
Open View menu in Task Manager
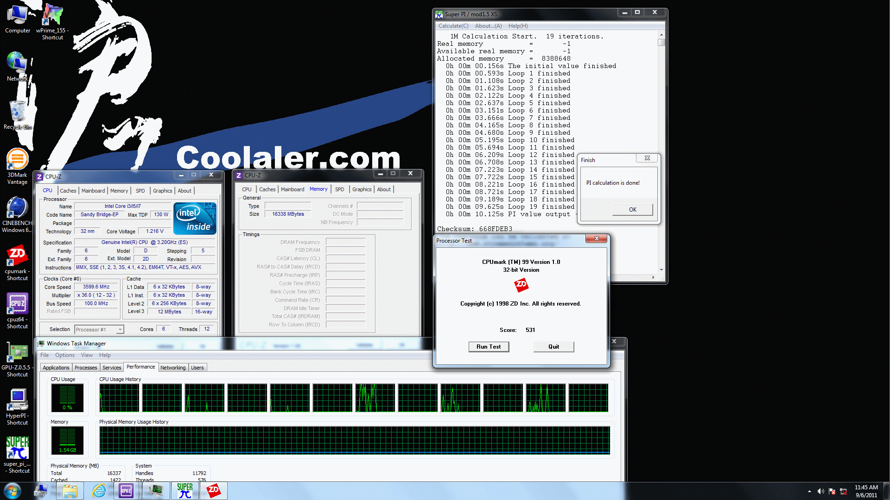[x=87, y=355]
